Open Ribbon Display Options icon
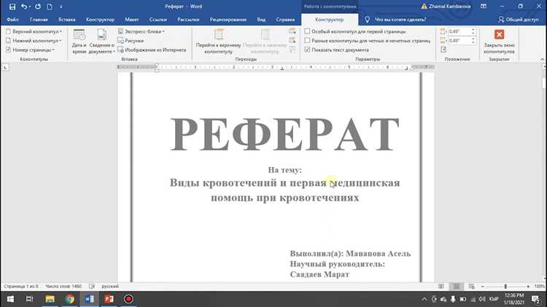The image size is (547, 307). tap(484, 7)
